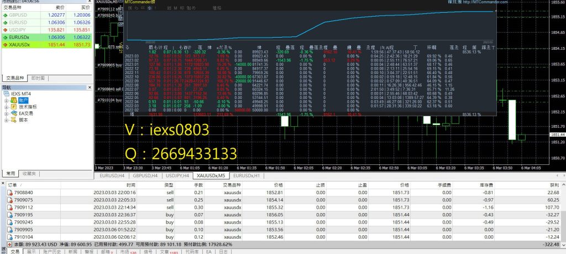Expand the 账户 (Accounts) tree node

(7, 100)
